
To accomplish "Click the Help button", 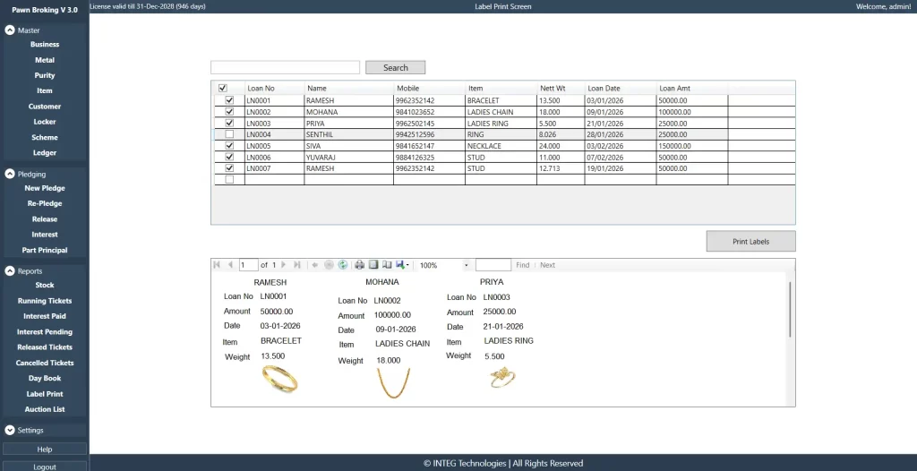I will point(45,450).
